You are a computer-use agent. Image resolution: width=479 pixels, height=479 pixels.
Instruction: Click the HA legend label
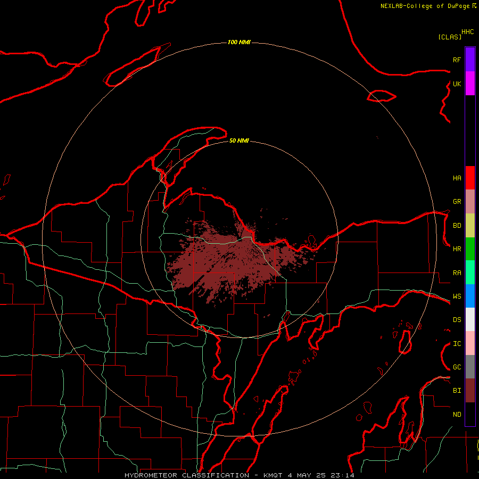pos(457,178)
